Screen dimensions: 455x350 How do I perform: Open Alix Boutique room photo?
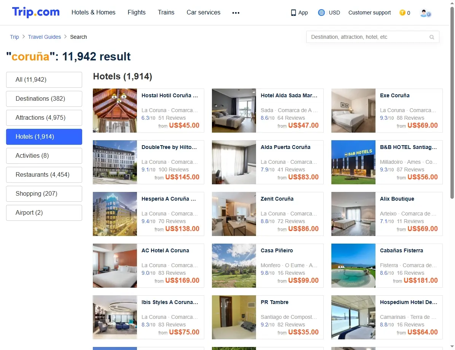[x=353, y=214]
